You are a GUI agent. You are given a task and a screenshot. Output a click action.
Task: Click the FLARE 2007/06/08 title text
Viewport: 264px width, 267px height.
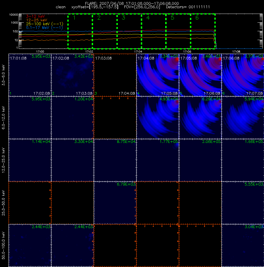(132, 3)
